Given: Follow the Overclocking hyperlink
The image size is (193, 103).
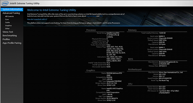Looking at the screenshot, I should click(91, 16).
